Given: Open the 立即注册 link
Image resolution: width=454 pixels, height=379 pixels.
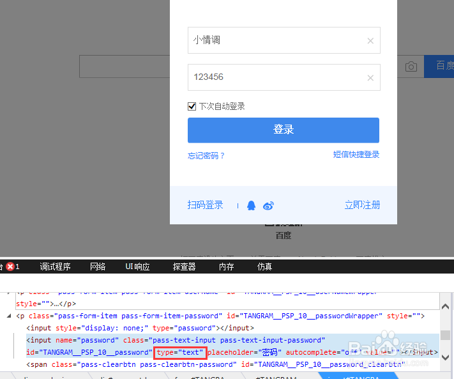Looking at the screenshot, I should 362,205.
